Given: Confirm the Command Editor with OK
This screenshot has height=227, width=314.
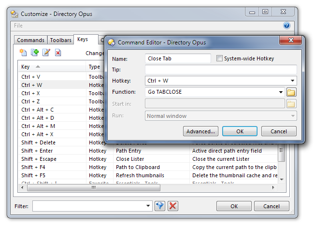Looking at the screenshot, I should tap(240, 131).
